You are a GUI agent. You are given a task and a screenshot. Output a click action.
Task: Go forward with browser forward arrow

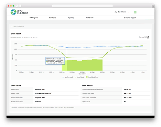[20, 6]
